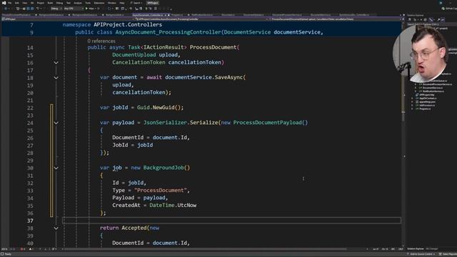This screenshot has width=457, height=257.
Task: Open the Extensions menu
Action: [x=99, y=3]
